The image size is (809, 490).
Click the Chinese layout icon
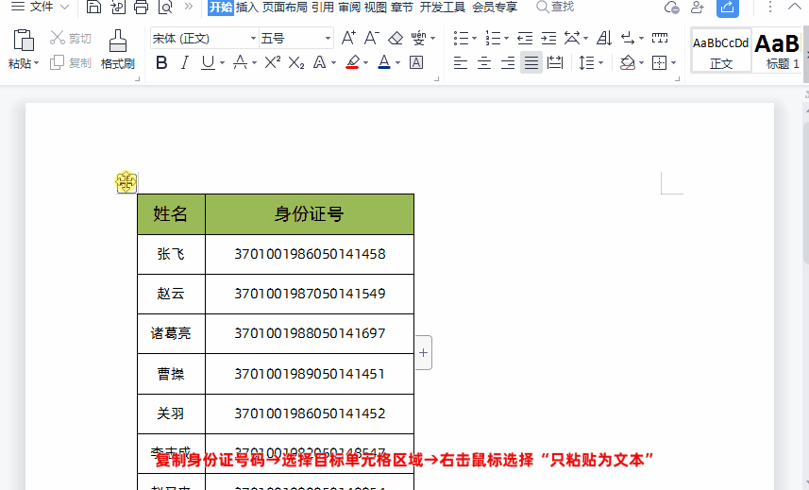[572, 38]
